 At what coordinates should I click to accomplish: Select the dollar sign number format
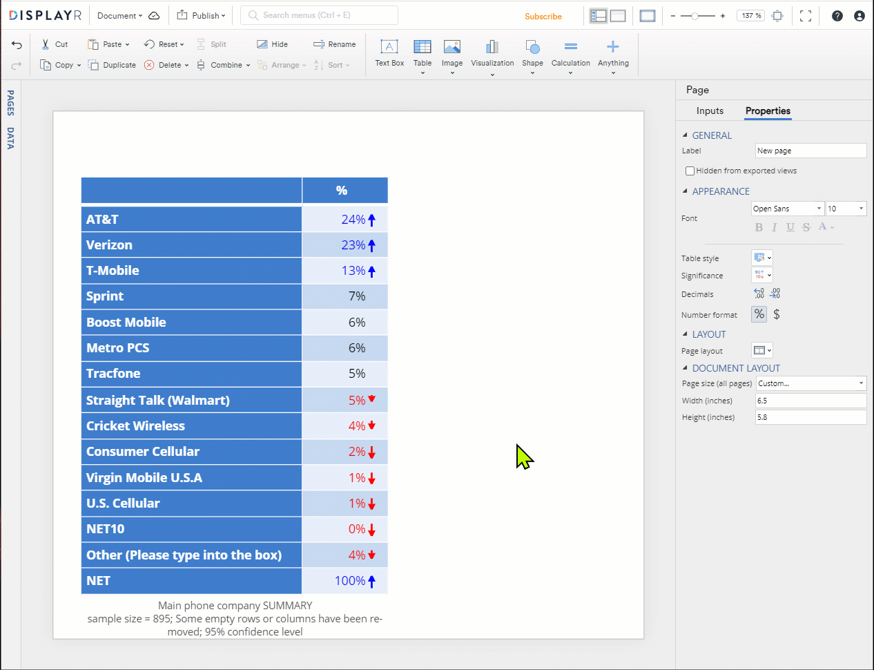tap(776, 314)
